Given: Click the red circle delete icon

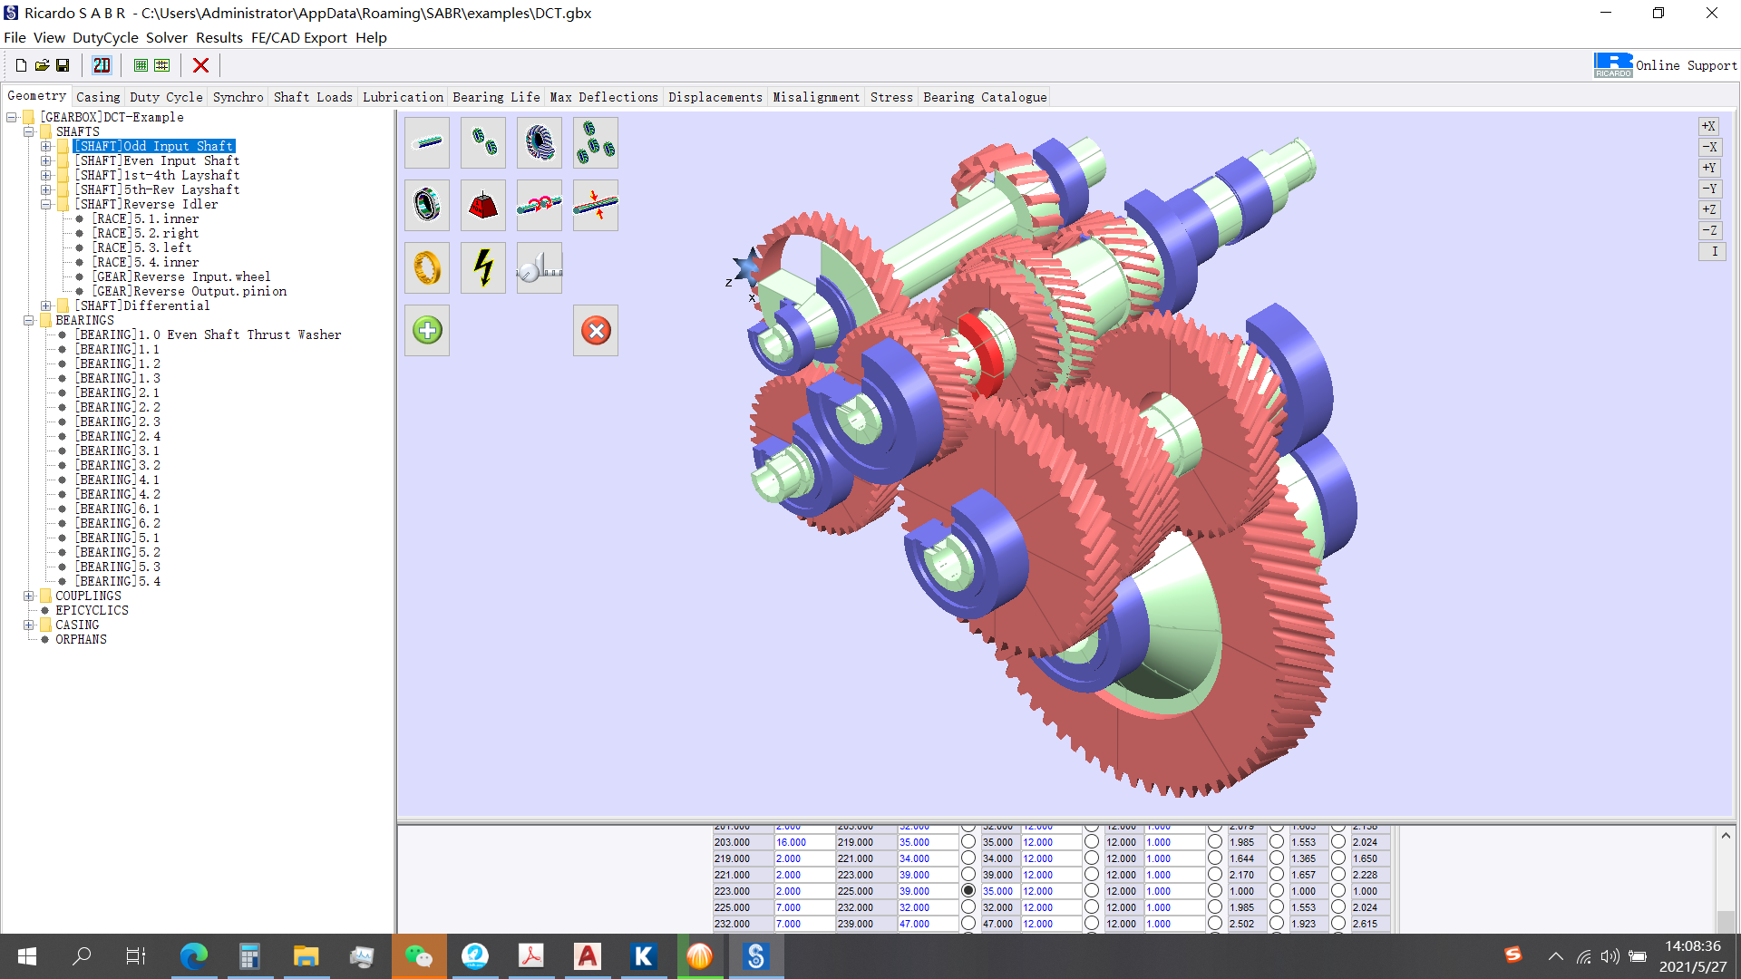Looking at the screenshot, I should 596,330.
